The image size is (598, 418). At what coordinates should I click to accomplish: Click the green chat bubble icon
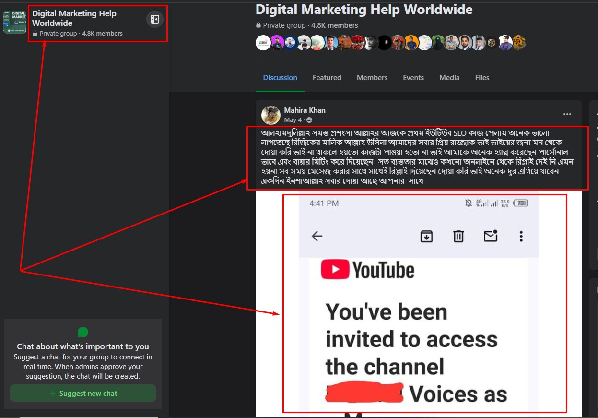coord(83,332)
